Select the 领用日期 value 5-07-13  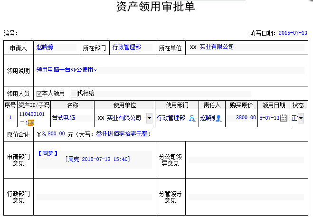pos(269,118)
